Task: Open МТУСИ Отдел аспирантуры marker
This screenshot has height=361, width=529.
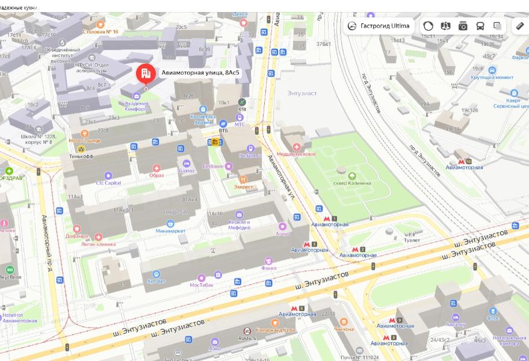Action: (x=91, y=57)
